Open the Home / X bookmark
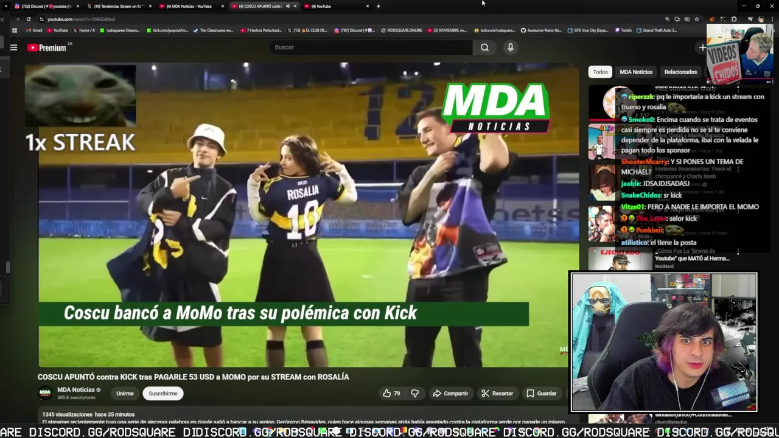Screen dimensions: 779x438 (83, 30)
